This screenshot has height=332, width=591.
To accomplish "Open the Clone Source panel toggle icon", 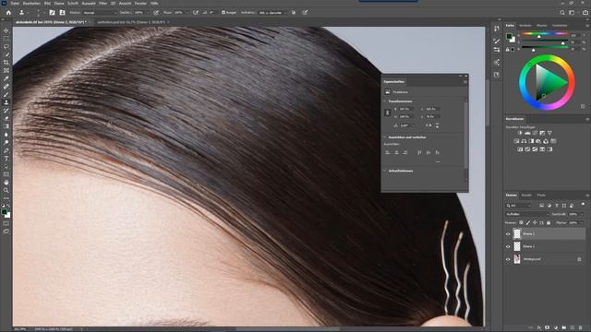I will click(62, 12).
